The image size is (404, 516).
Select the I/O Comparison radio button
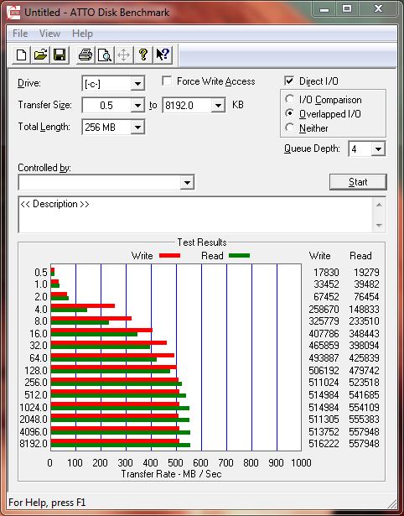[290, 99]
